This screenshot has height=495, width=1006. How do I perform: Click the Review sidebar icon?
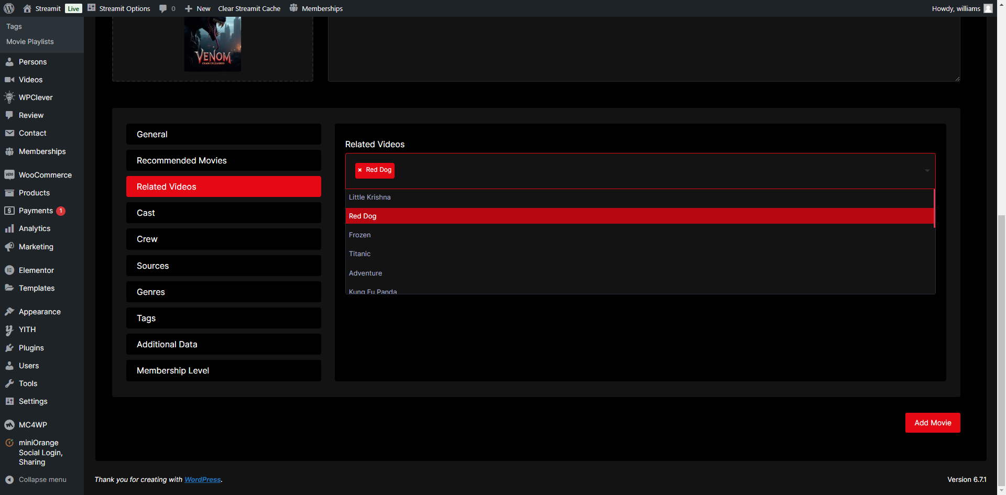(x=9, y=115)
